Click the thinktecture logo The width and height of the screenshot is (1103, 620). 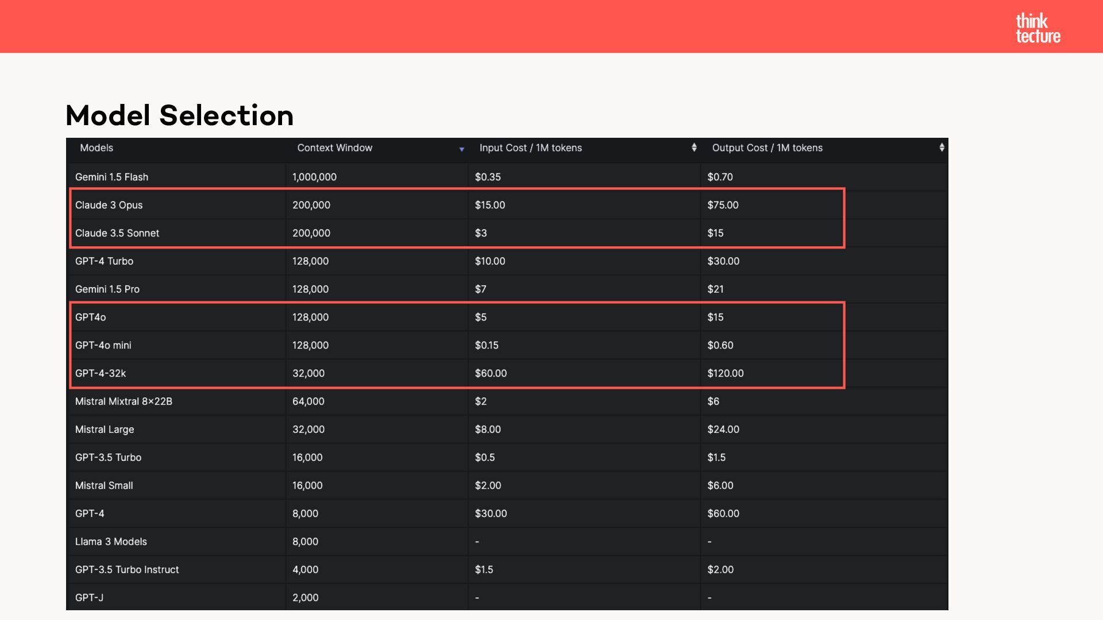(x=1038, y=29)
